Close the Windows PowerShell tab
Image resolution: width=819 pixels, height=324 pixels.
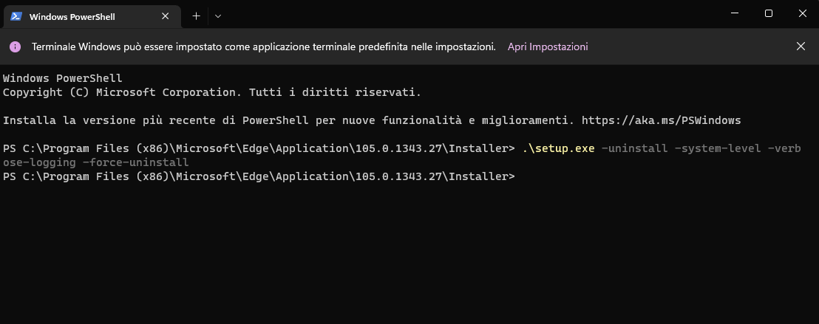(167, 16)
